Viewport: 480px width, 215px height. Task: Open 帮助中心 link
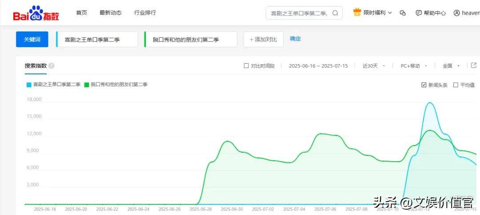click(x=435, y=13)
